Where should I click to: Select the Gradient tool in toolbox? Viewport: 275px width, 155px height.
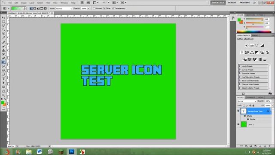pyautogui.click(x=3, y=62)
